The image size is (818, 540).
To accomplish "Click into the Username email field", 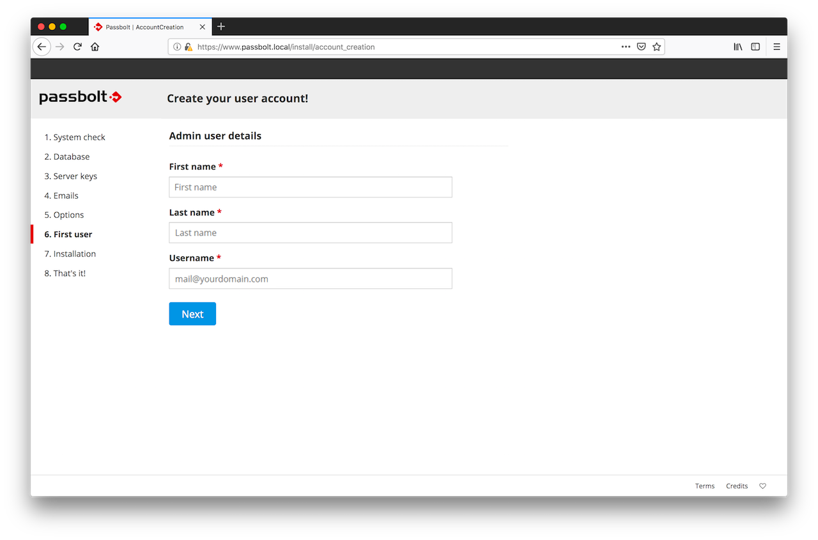I will click(311, 279).
